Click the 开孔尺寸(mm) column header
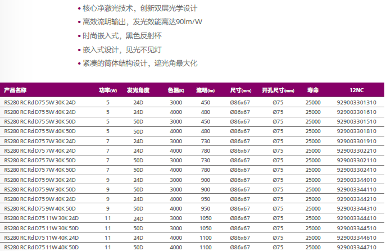This screenshot has width=386, height=251. point(278,90)
